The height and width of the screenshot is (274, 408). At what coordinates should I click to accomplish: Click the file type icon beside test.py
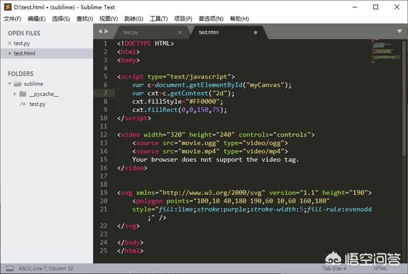(23, 104)
